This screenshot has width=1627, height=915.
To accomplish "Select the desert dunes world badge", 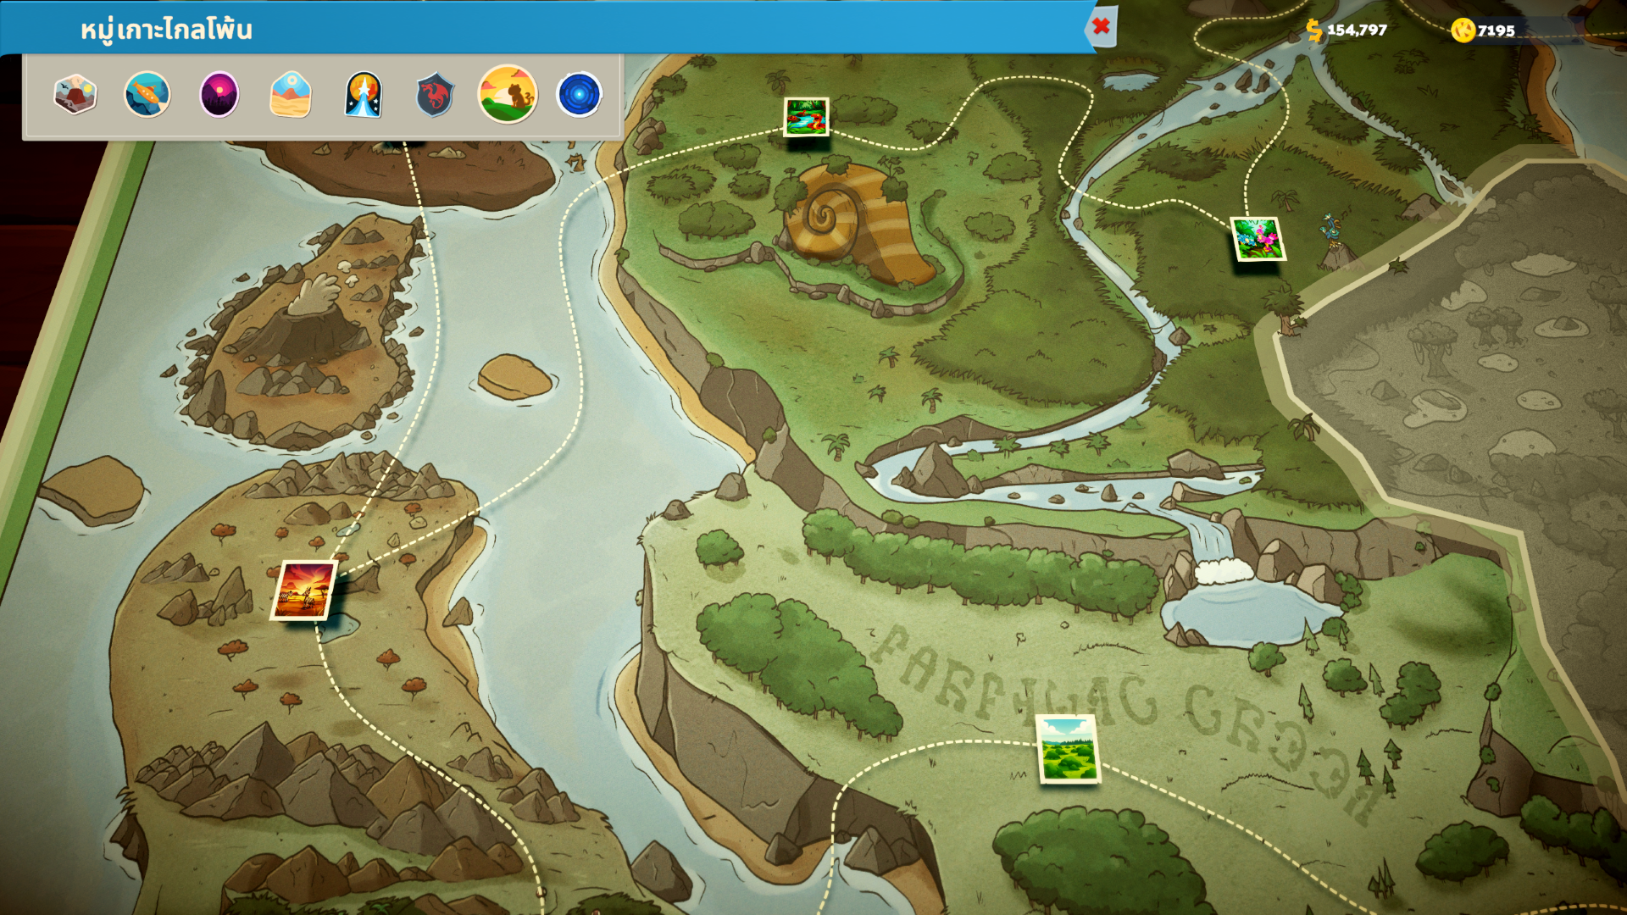I will [291, 94].
